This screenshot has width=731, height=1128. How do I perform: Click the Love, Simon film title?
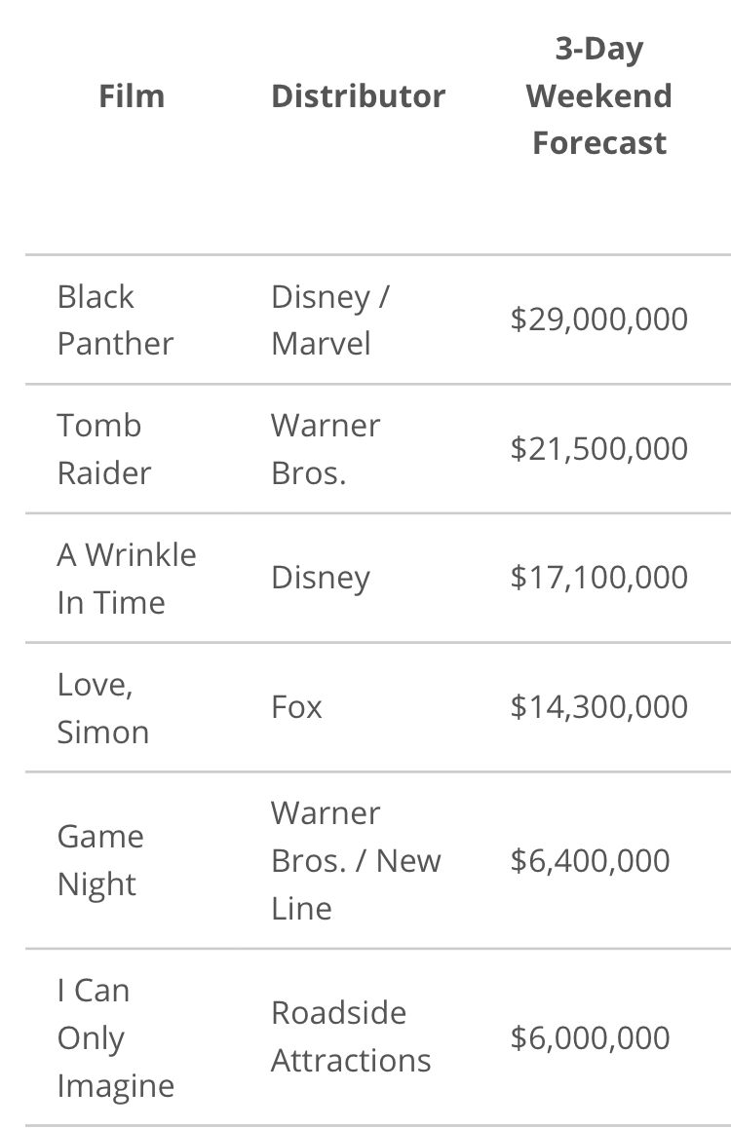pos(102,707)
